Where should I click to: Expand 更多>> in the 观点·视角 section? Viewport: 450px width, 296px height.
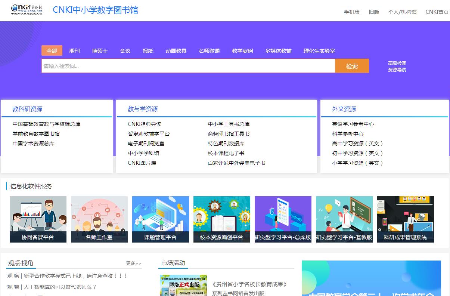tap(134, 263)
